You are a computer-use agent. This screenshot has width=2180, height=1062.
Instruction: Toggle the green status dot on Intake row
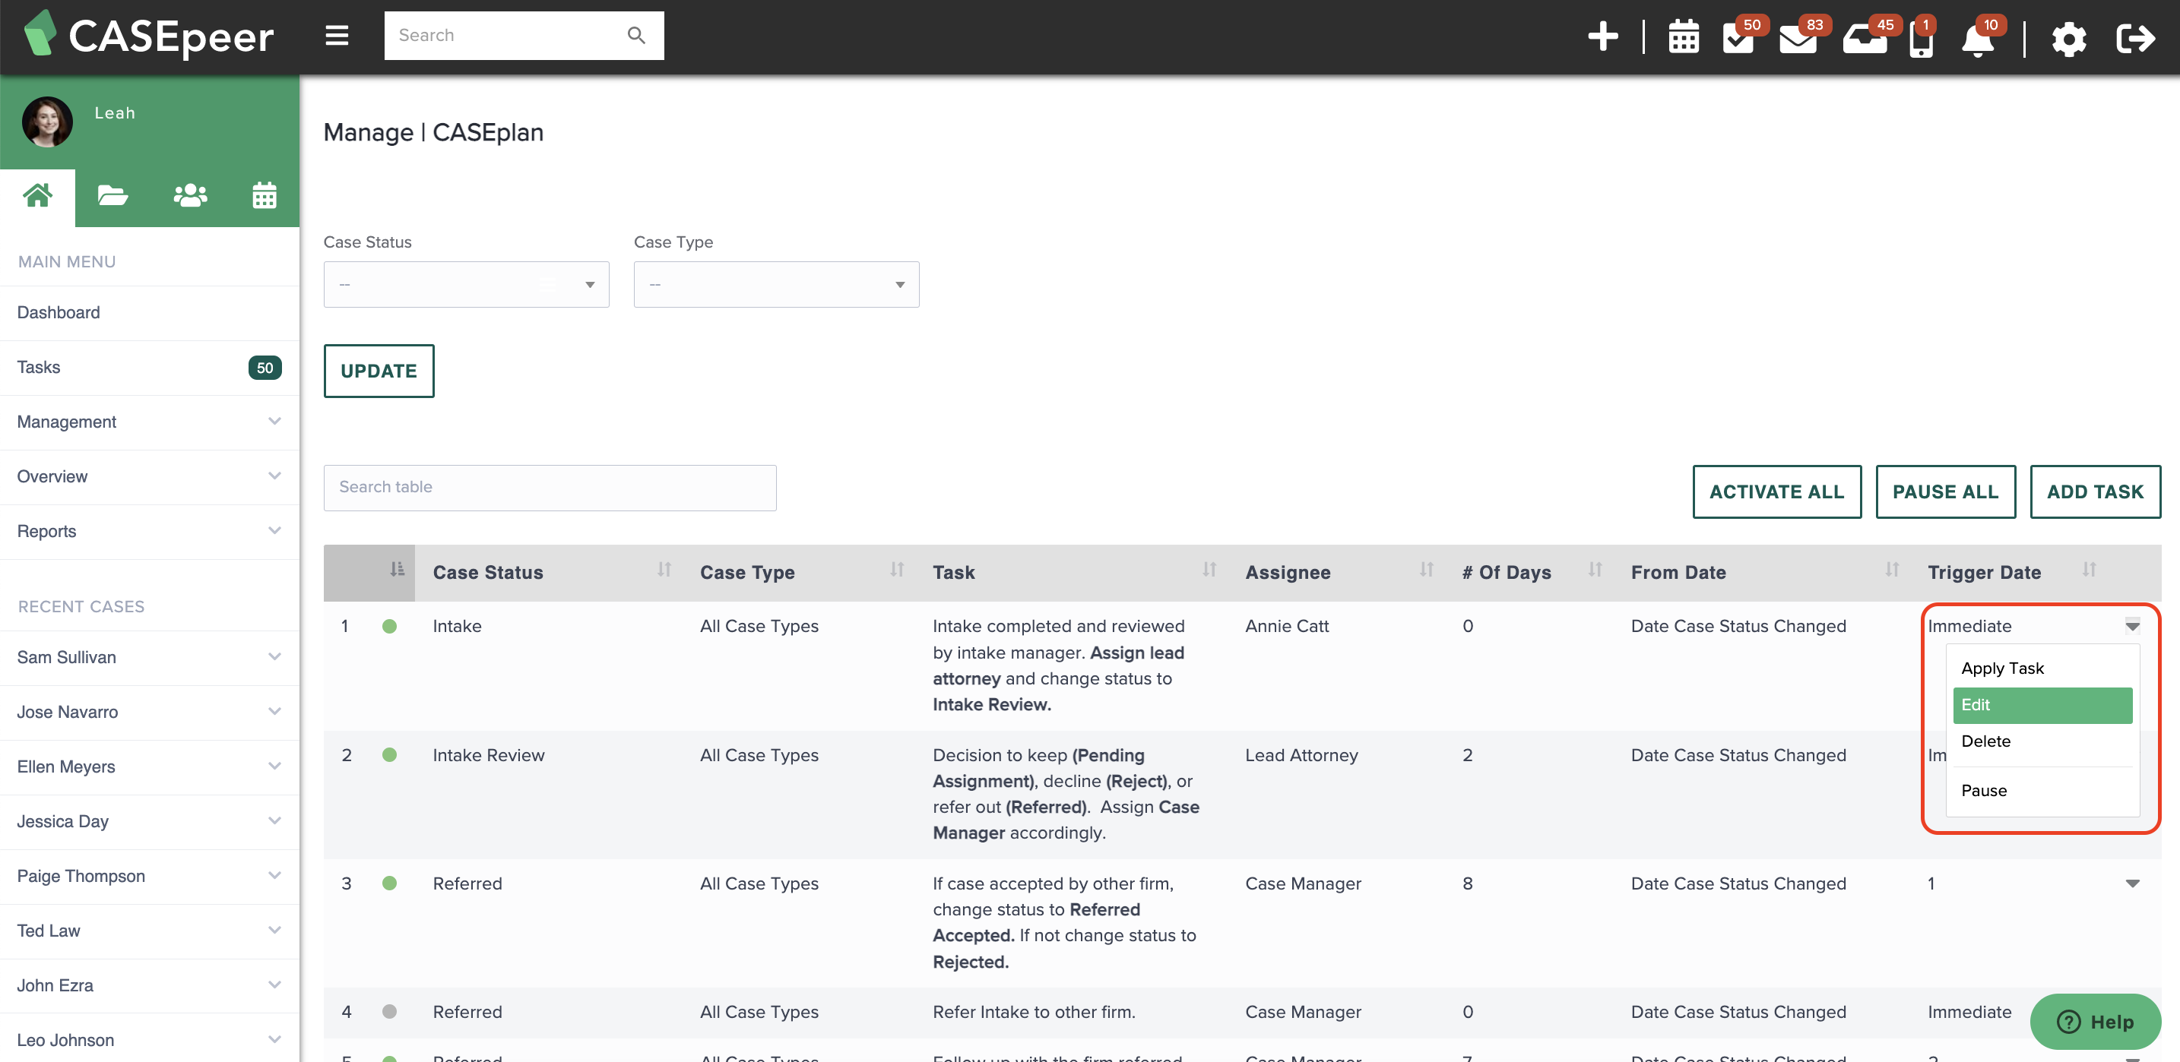pos(390,626)
